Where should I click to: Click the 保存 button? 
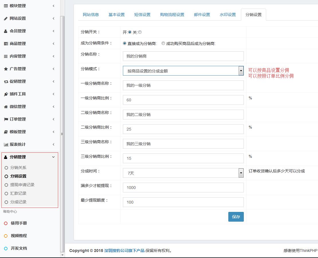[236, 217]
